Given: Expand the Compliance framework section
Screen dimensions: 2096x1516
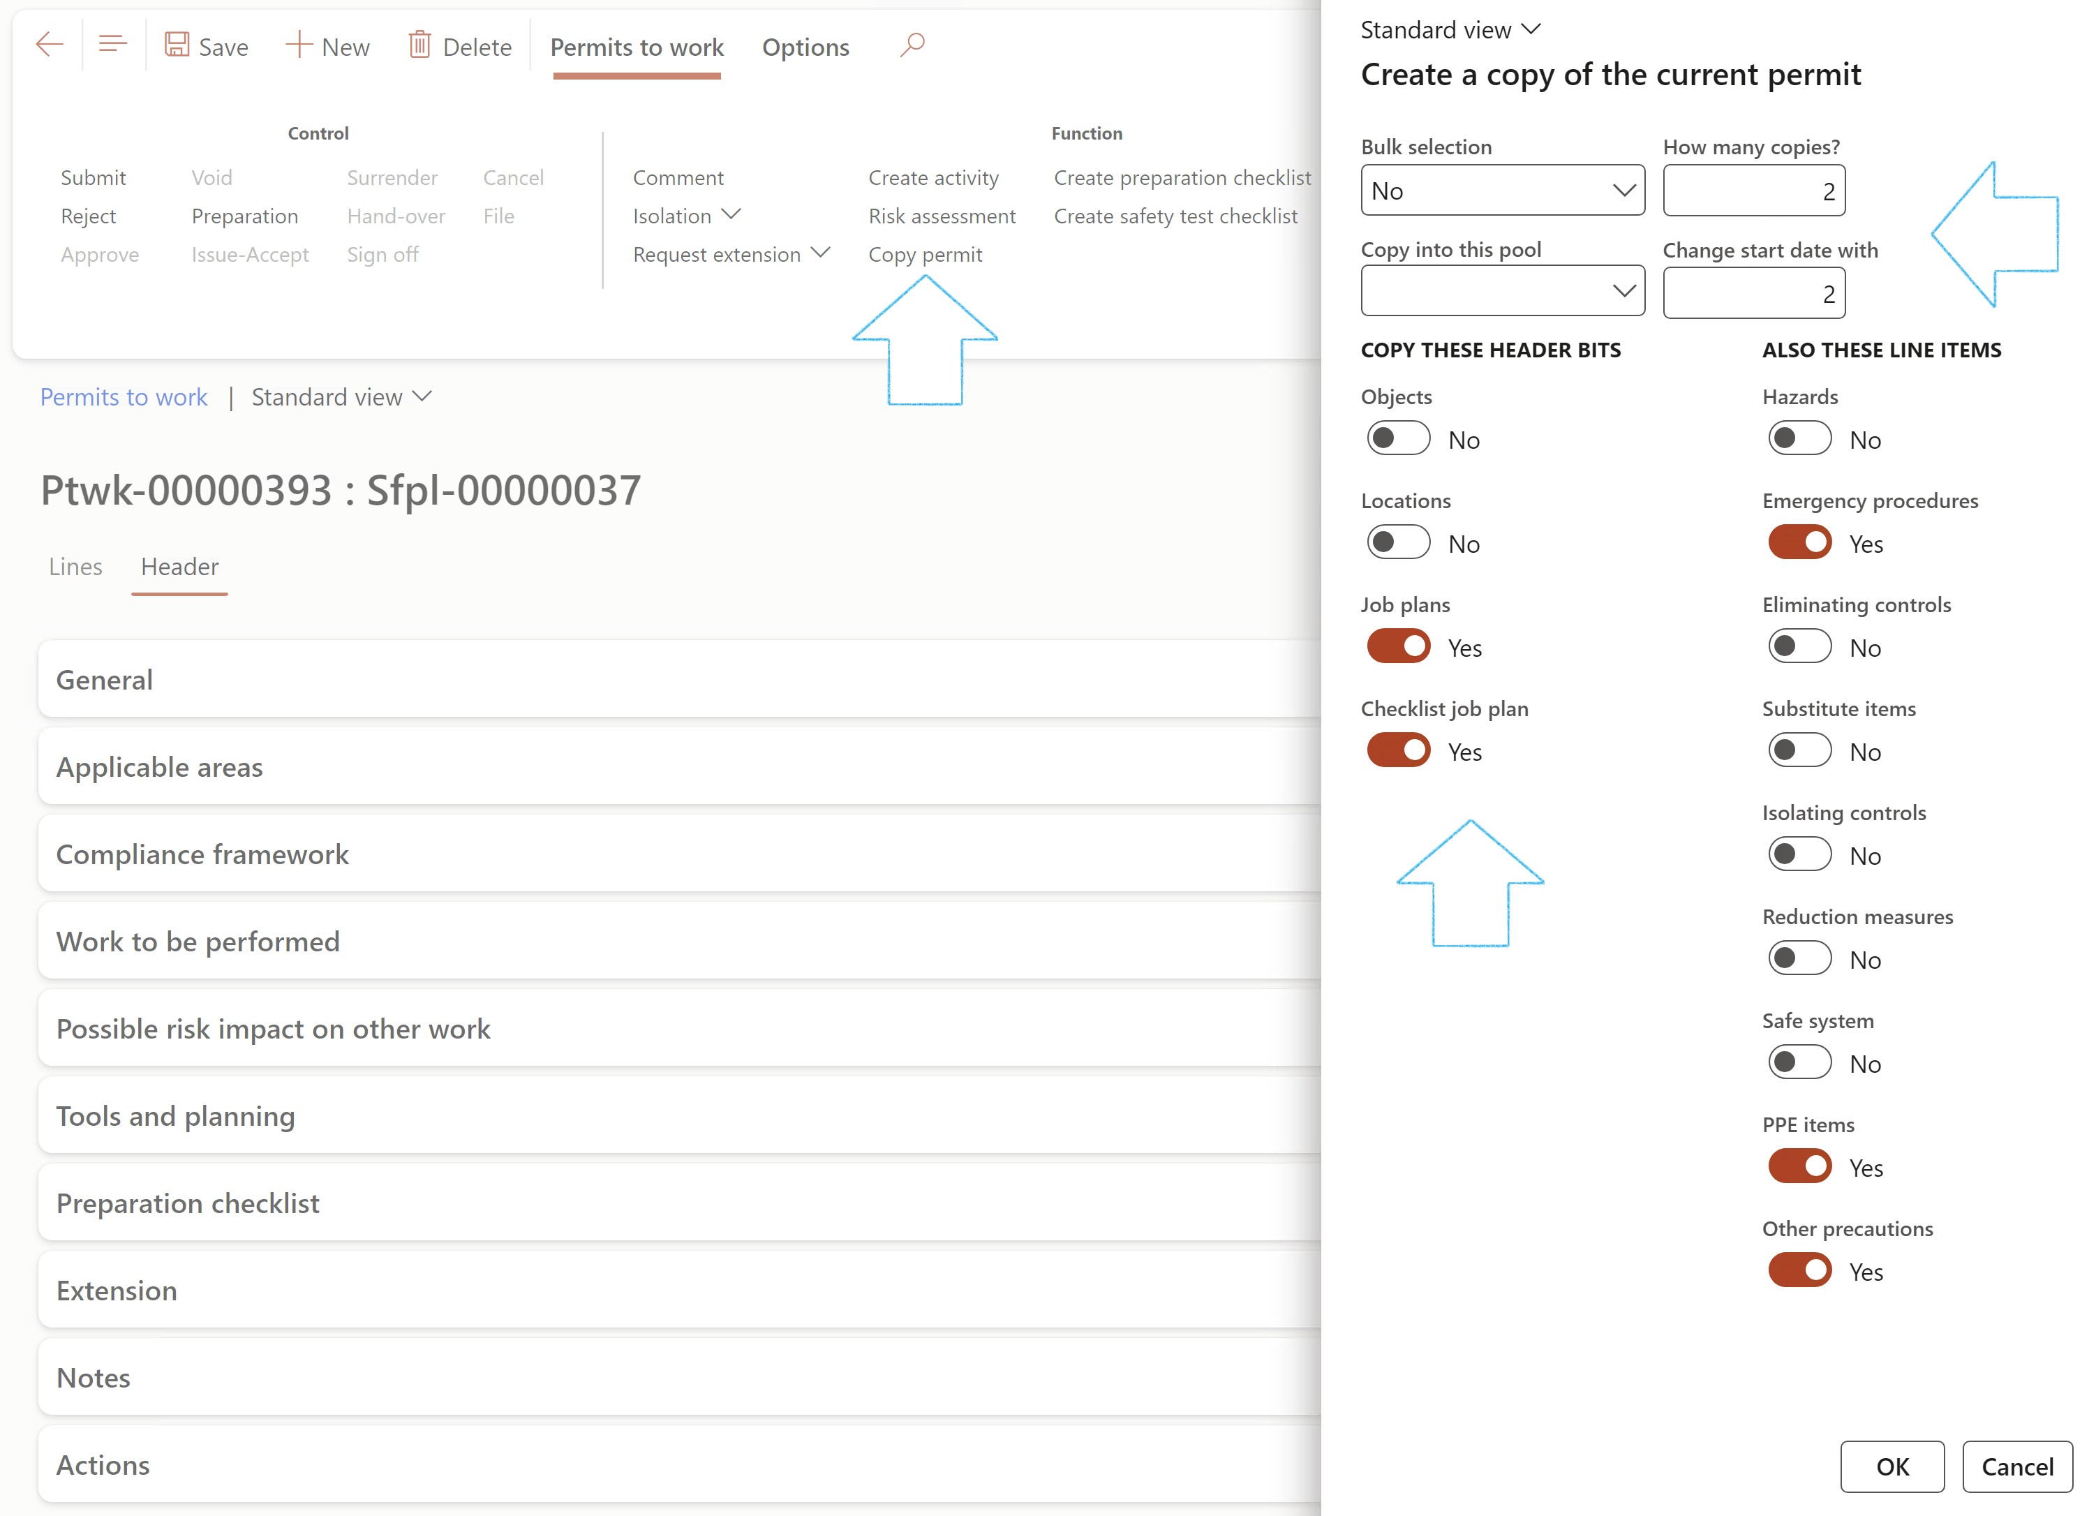Looking at the screenshot, I should 679,854.
